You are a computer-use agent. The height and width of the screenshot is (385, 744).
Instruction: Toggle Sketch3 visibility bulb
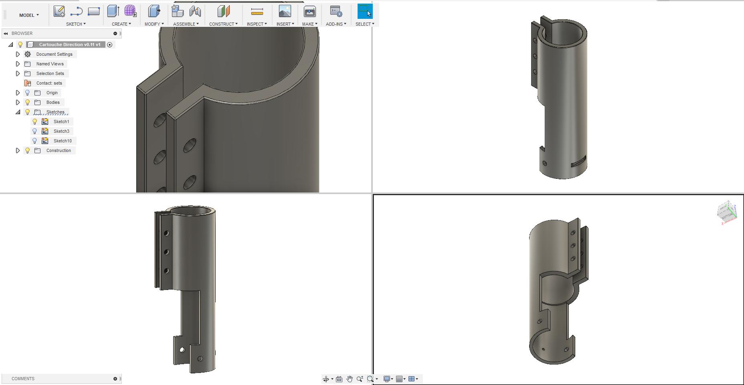click(x=35, y=131)
